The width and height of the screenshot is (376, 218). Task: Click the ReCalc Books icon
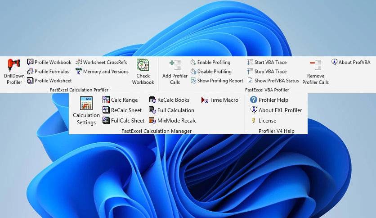coord(152,100)
